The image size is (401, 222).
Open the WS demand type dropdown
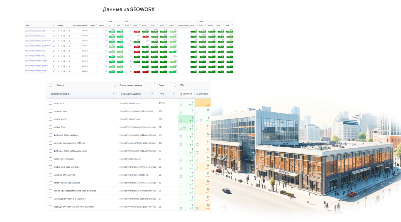point(168,94)
